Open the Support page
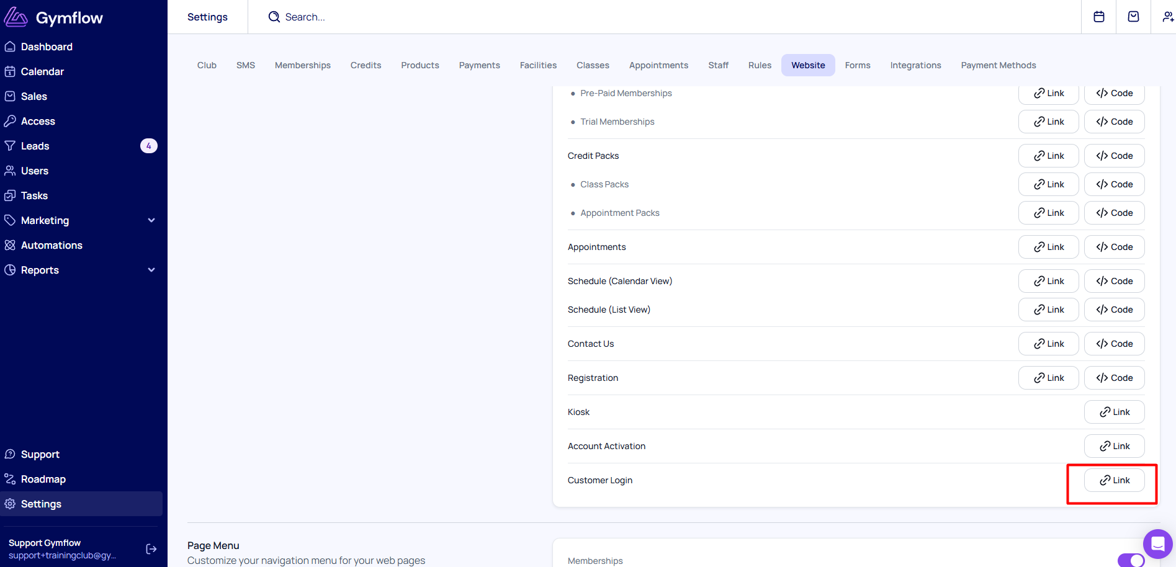Screen dimensions: 1176x567 click(x=40, y=454)
